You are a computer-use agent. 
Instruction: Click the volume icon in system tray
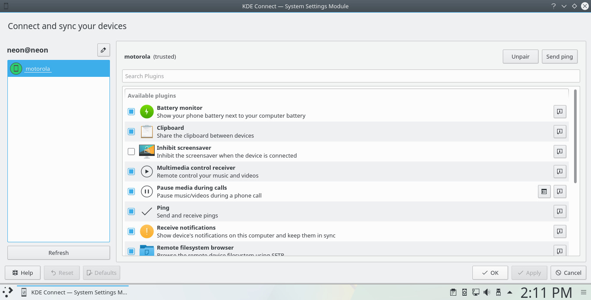[487, 292]
